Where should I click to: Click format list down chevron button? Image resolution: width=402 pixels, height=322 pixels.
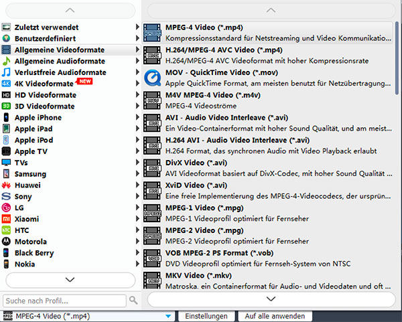pyautogui.click(x=271, y=299)
